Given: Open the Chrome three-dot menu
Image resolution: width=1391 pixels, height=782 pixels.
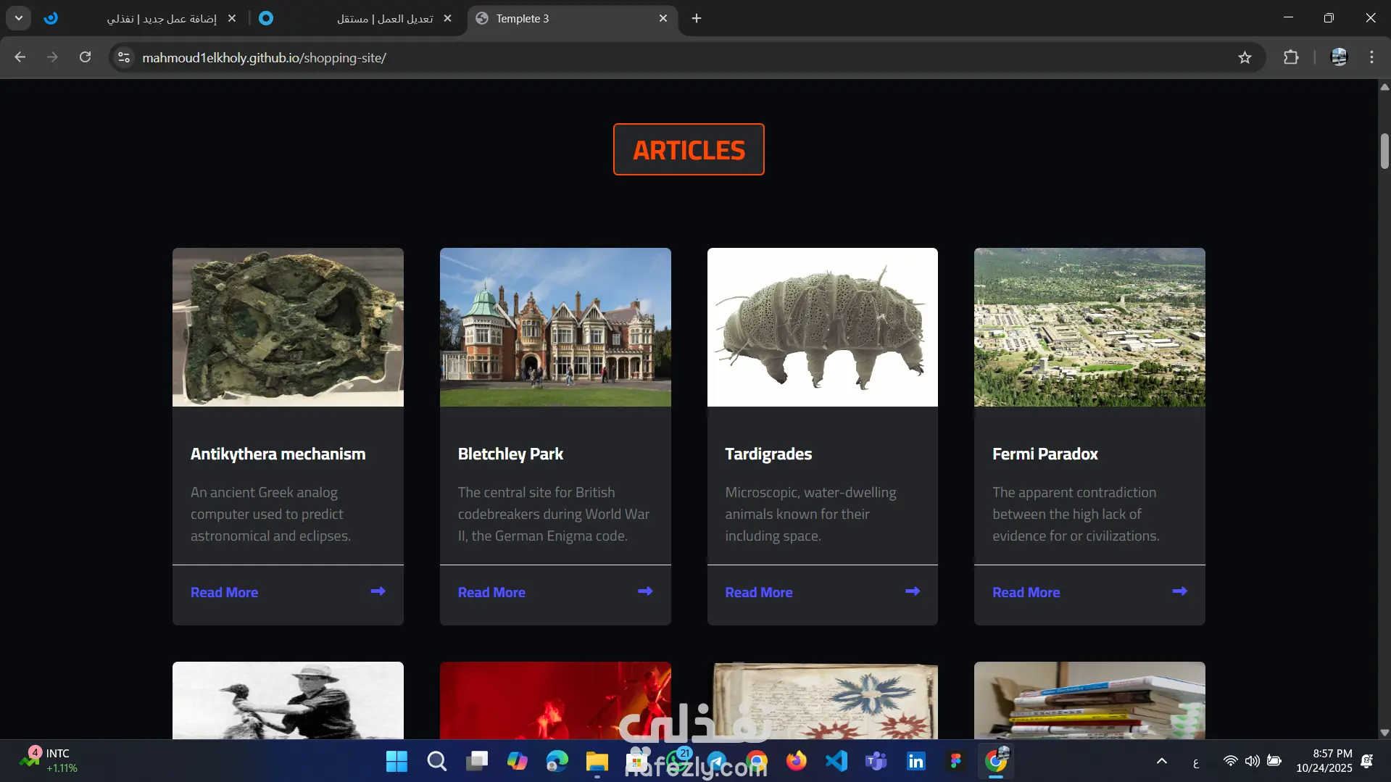Looking at the screenshot, I should pos(1371,57).
